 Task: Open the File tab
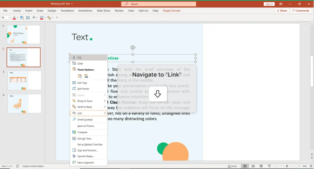(5, 10)
